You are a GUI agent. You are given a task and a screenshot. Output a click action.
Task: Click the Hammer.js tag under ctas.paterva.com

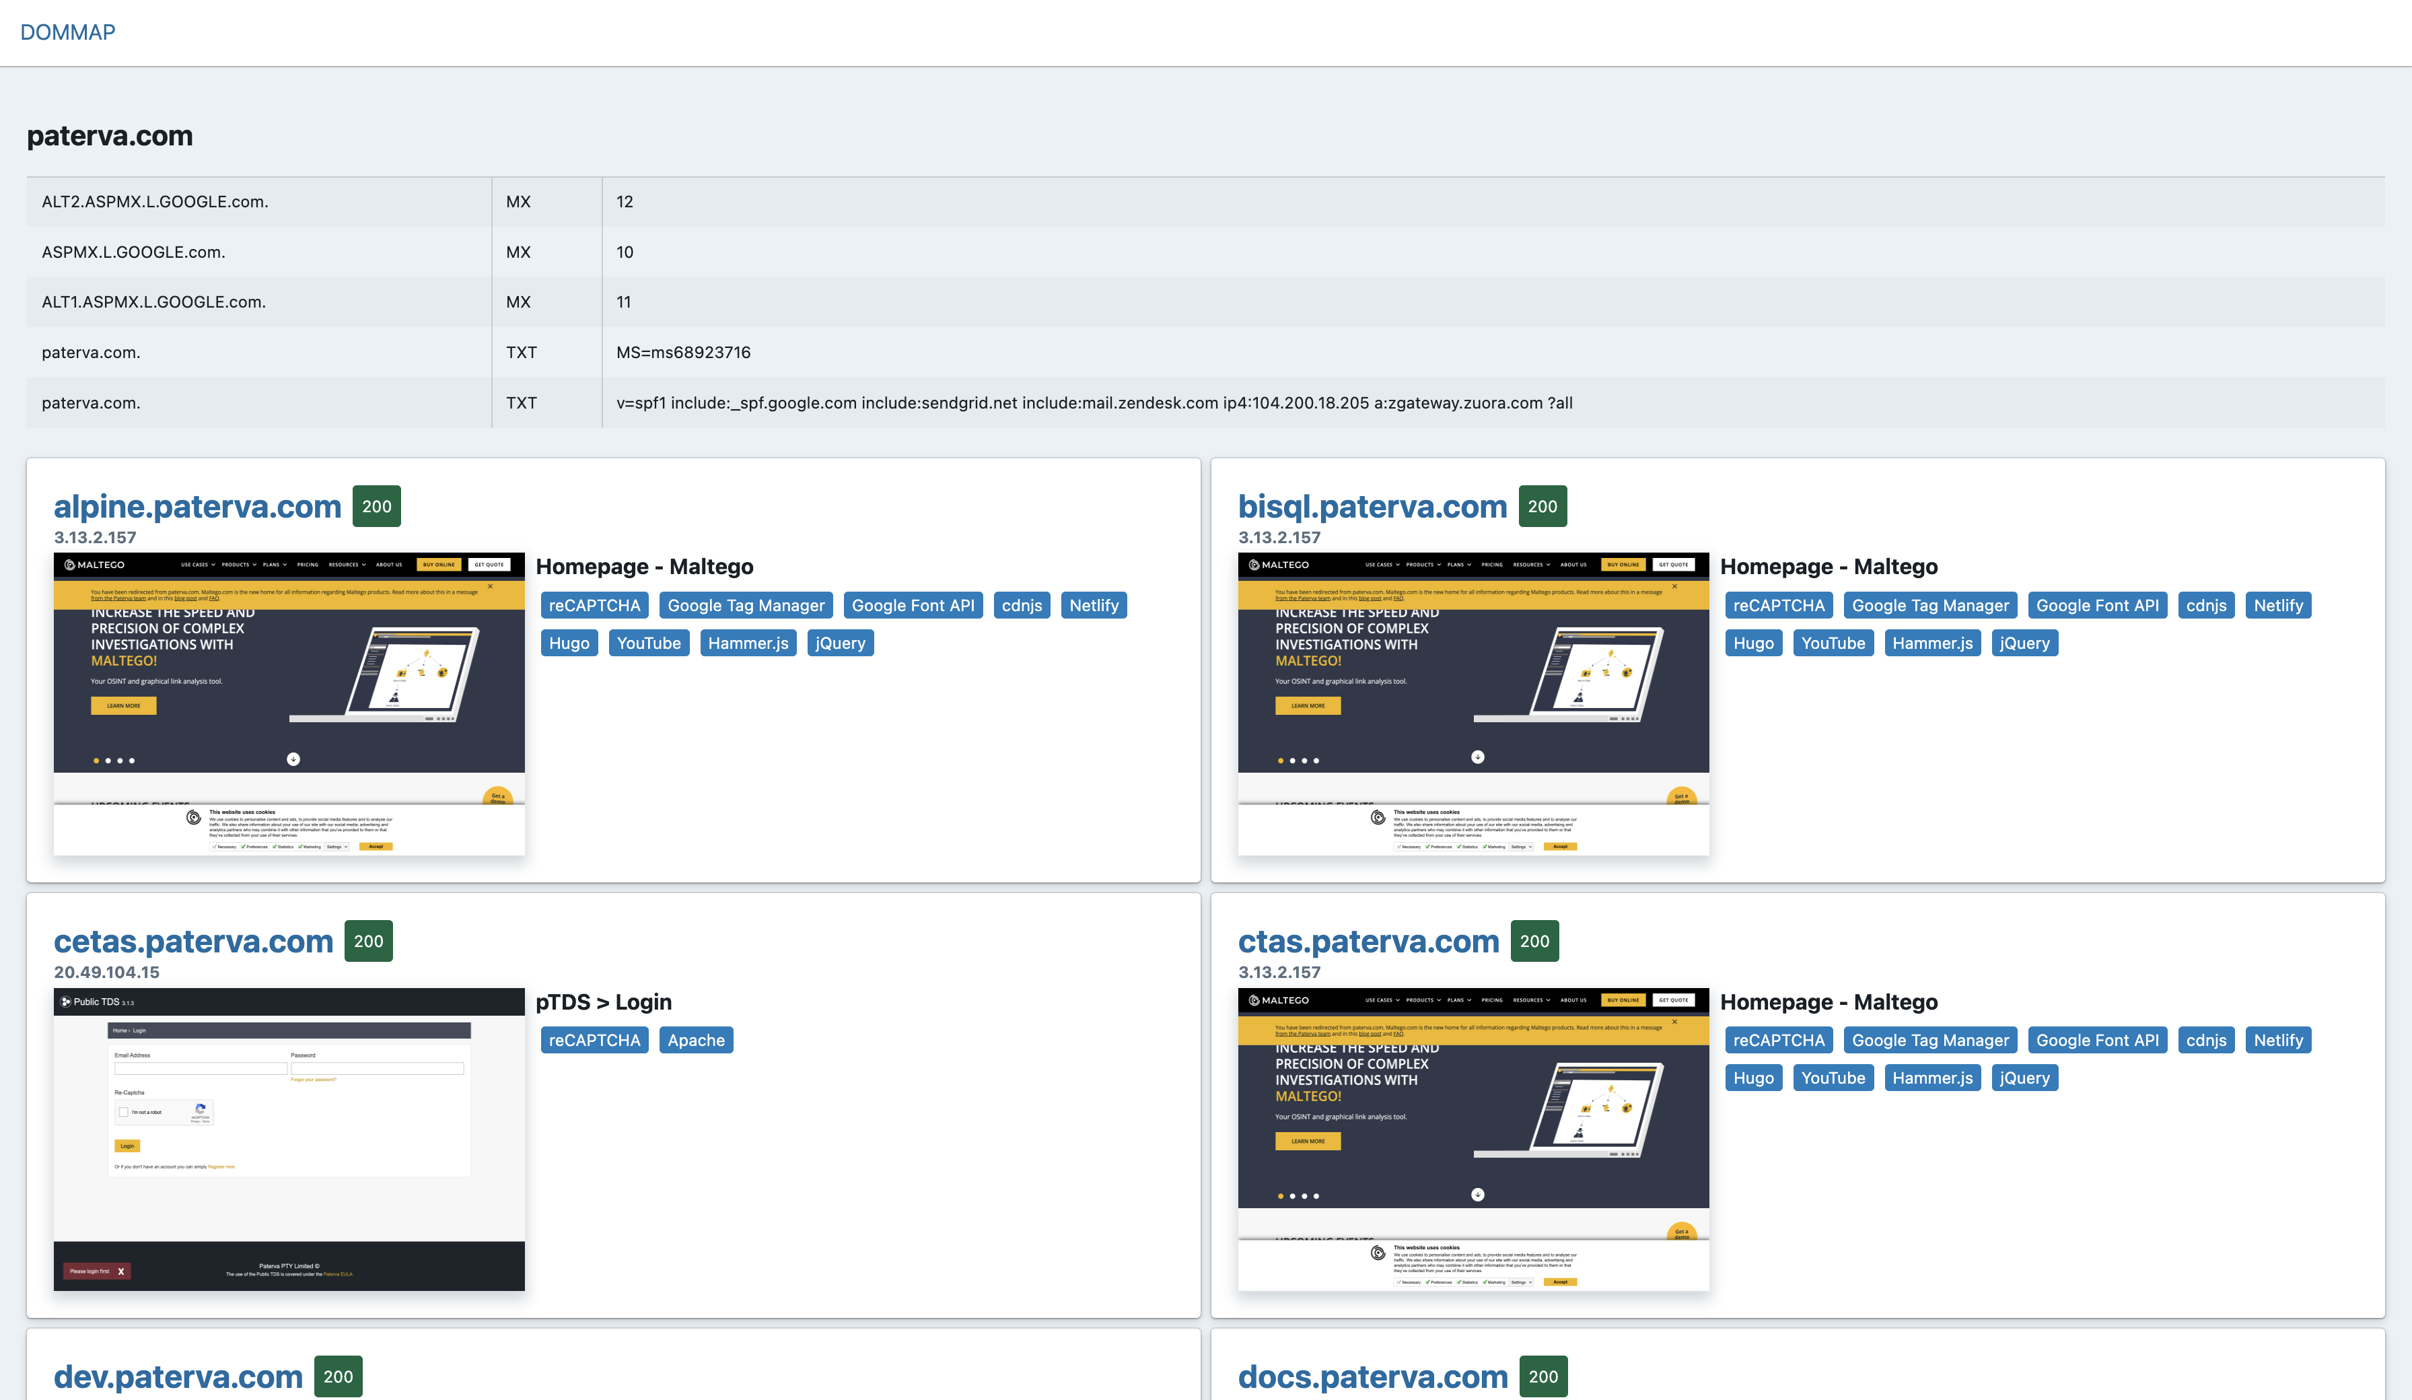point(1932,1078)
